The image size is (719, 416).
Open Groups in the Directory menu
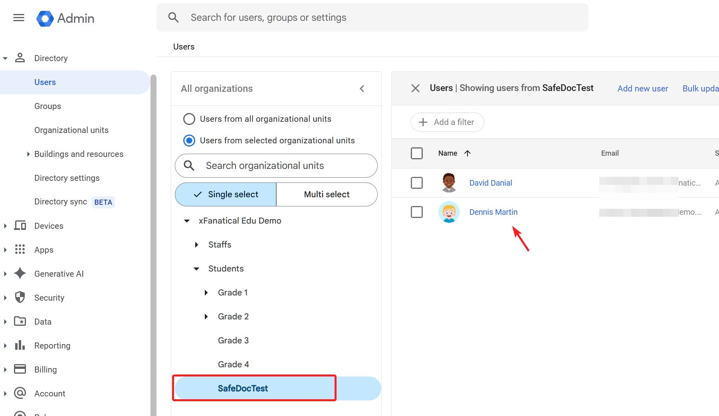(48, 106)
